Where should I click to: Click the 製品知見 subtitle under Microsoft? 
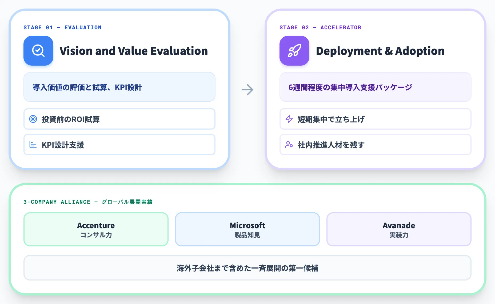(x=248, y=235)
